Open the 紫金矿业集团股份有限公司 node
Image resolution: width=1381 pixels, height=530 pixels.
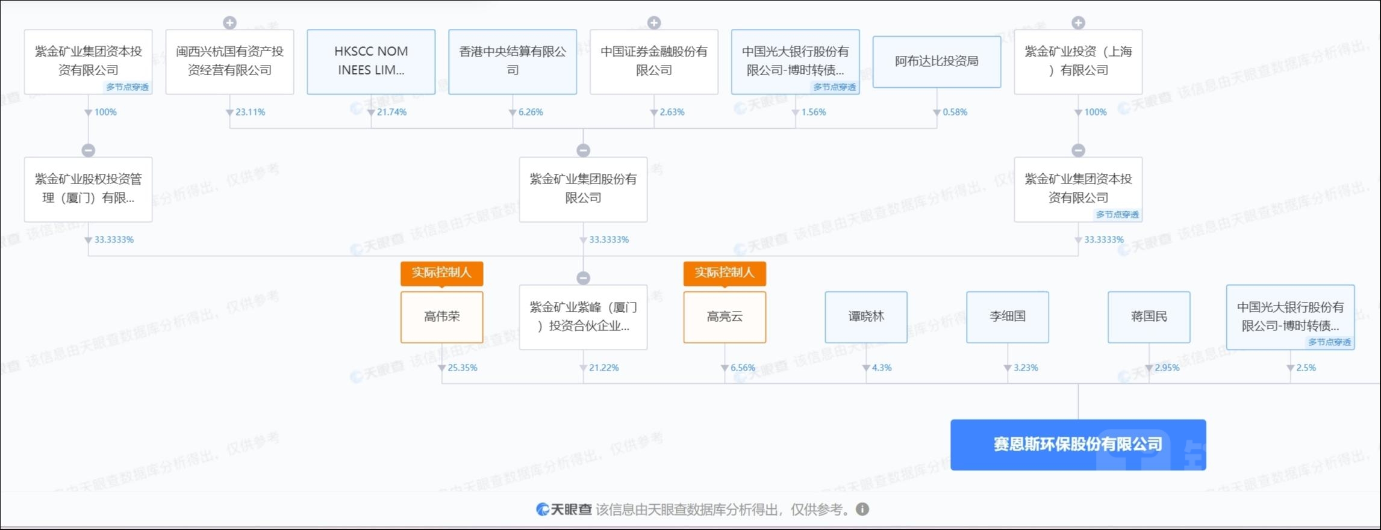point(583,189)
